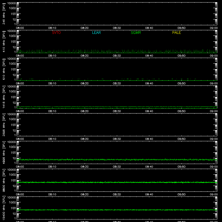Click 08:10 time label below 1415 MHz panel
The width and height of the screenshot is (222, 222).
tap(52, 111)
